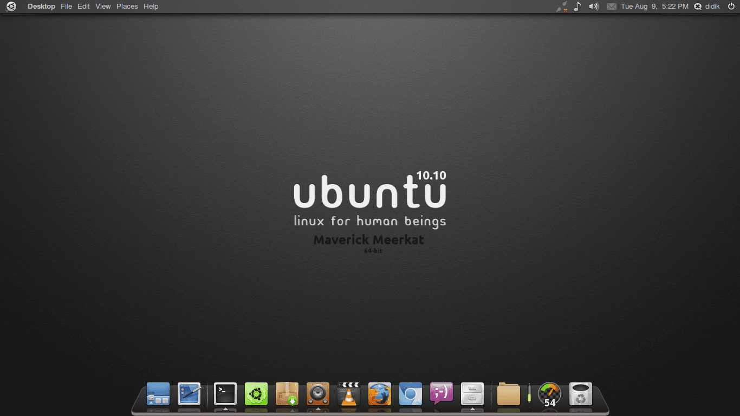Click the network indicator in the top panel
The image size is (740, 416).
pyautogui.click(x=562, y=6)
